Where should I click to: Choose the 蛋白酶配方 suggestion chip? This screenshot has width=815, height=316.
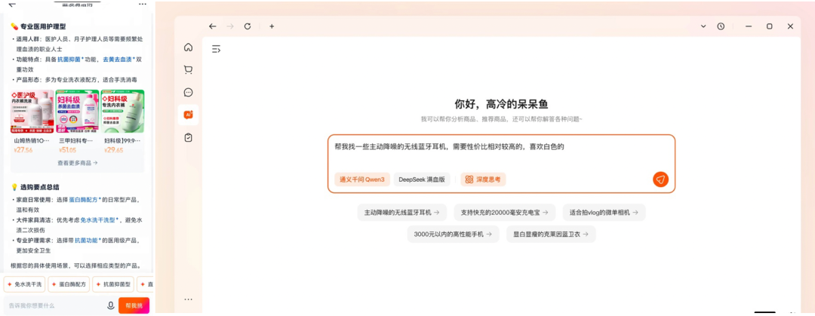coord(69,284)
